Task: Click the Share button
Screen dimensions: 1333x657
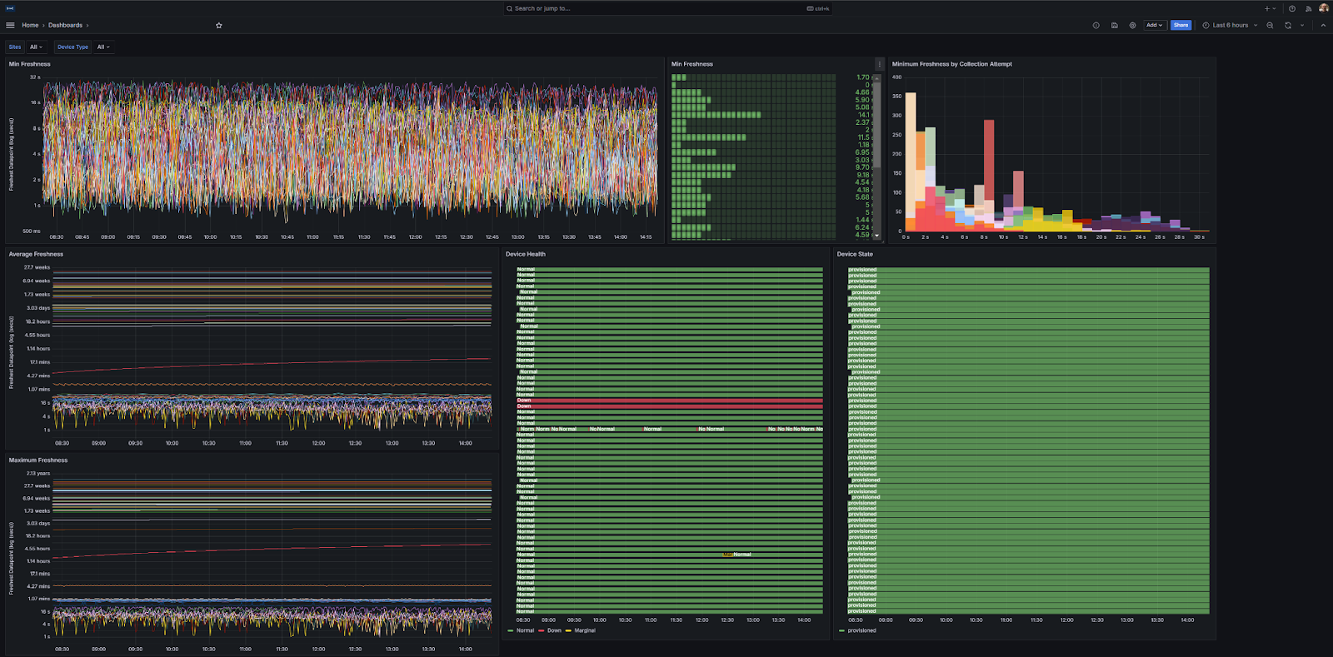Action: click(x=1181, y=25)
